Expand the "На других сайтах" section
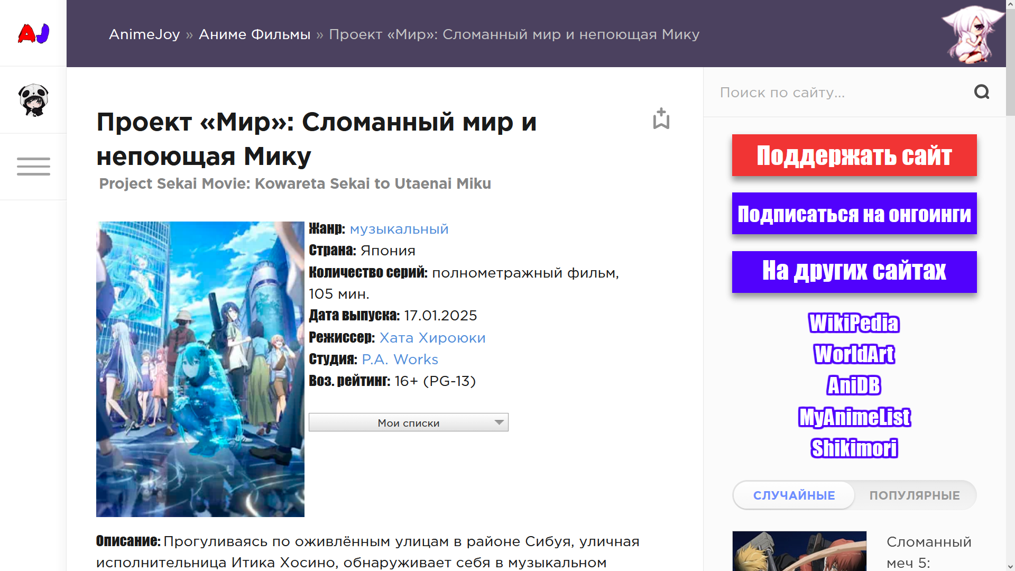Image resolution: width=1015 pixels, height=571 pixels. tap(854, 272)
